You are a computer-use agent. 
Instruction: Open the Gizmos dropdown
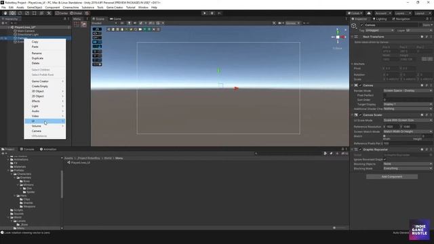tap(292, 23)
